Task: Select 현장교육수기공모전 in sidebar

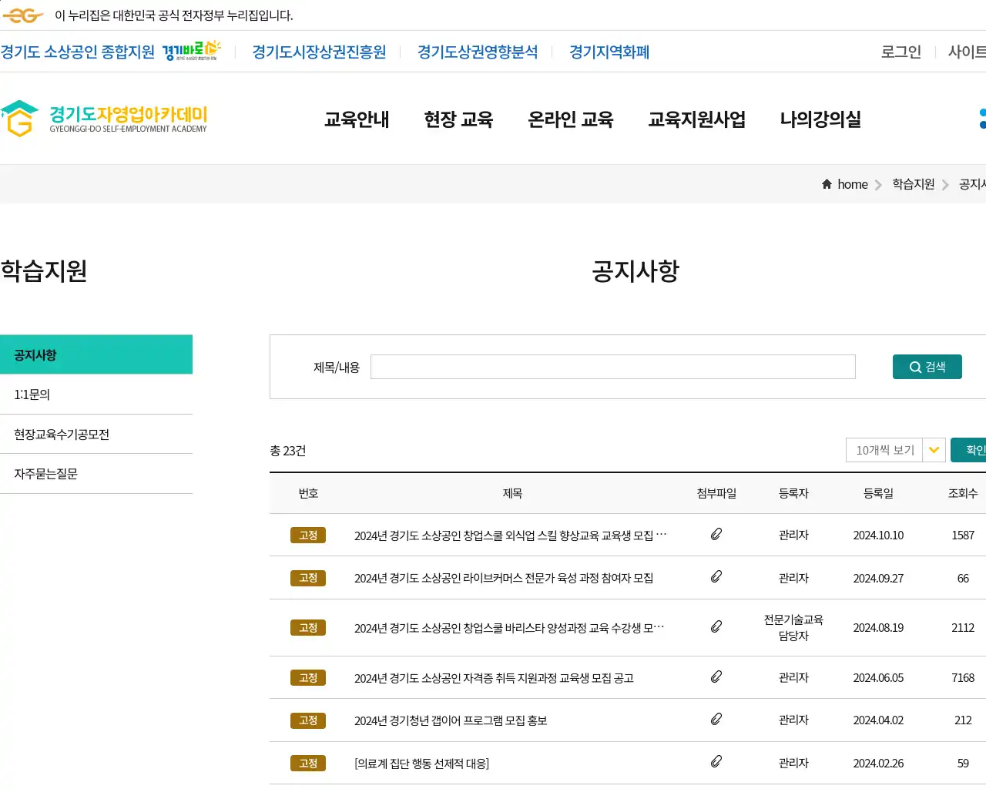Action: coord(96,434)
